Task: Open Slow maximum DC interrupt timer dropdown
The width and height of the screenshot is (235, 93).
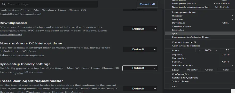Action: coord(140,49)
